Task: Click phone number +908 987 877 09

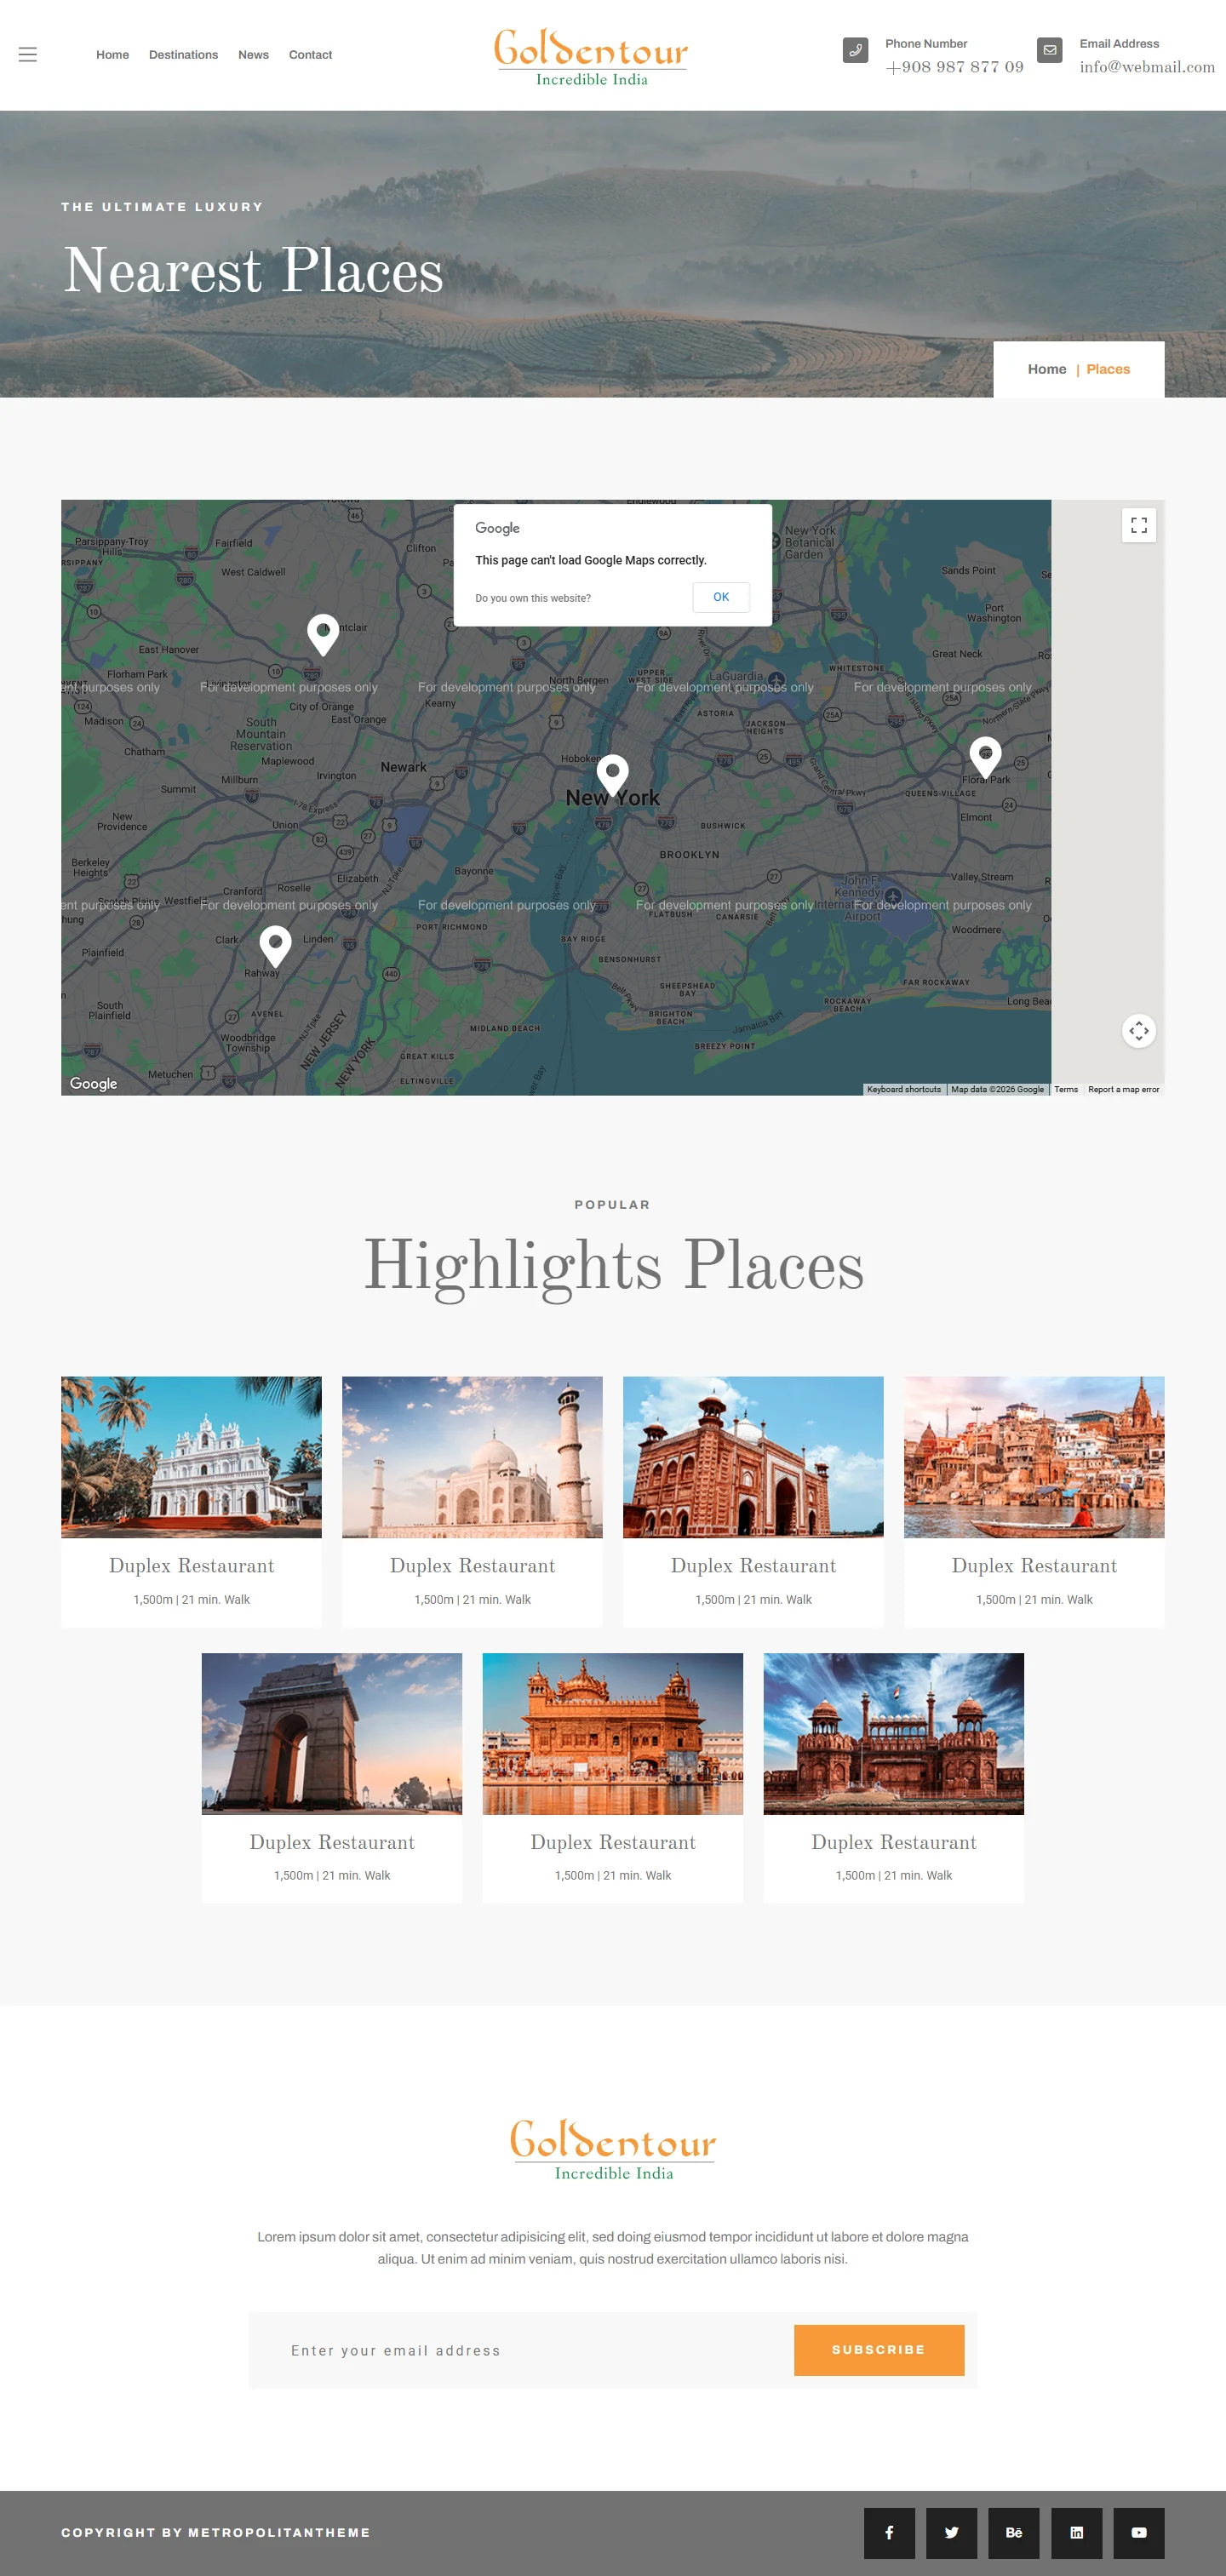Action: [954, 67]
